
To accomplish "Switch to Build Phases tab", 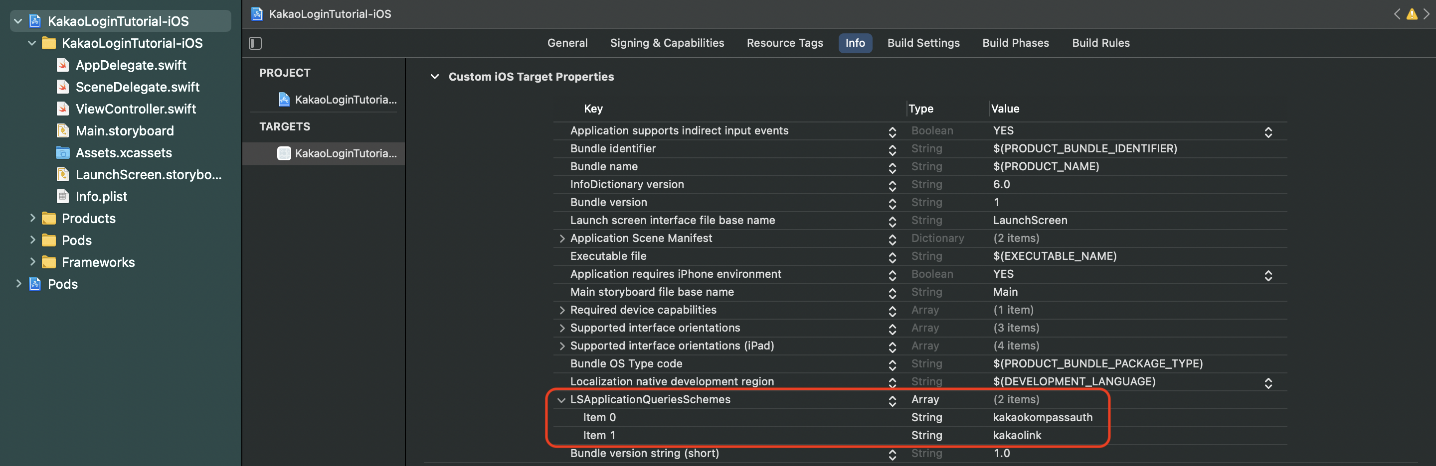I will [x=1015, y=43].
